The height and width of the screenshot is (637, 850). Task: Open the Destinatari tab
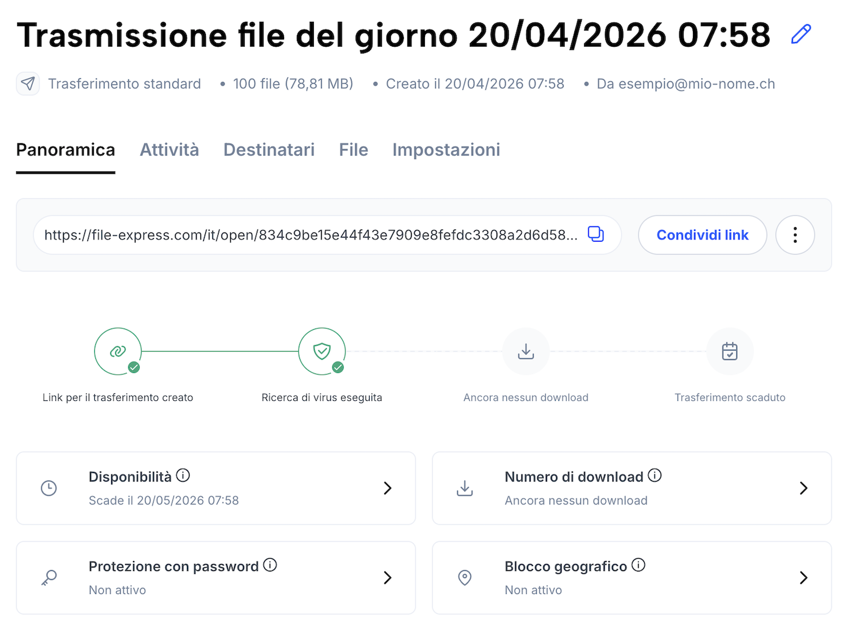coord(269,150)
